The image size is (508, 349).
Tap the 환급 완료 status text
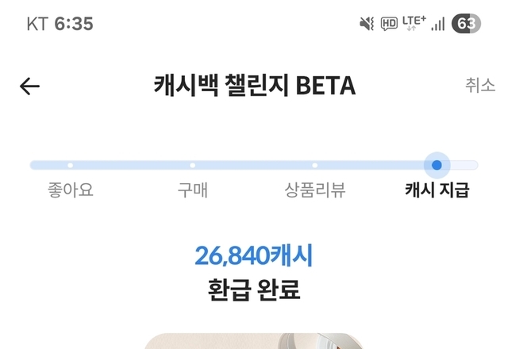coord(254,290)
